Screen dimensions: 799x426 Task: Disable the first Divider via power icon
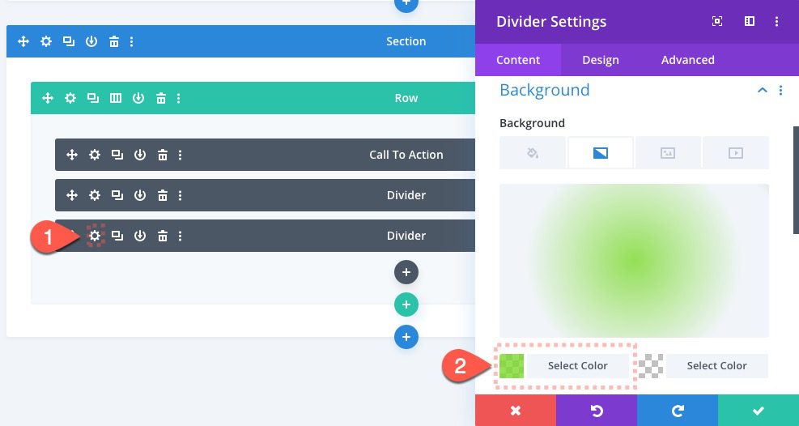[140, 195]
